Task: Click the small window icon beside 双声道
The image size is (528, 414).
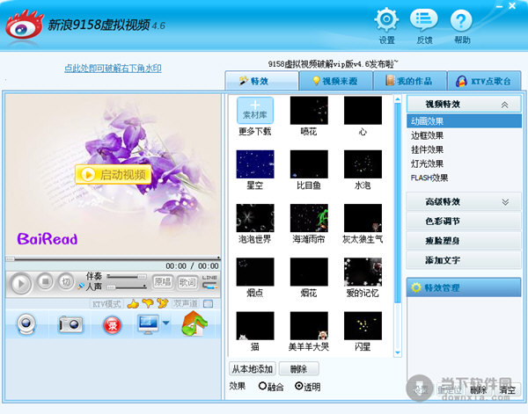Action: pos(208,304)
